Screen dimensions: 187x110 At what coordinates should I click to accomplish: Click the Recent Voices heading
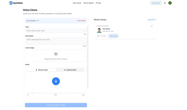coord(100,20)
